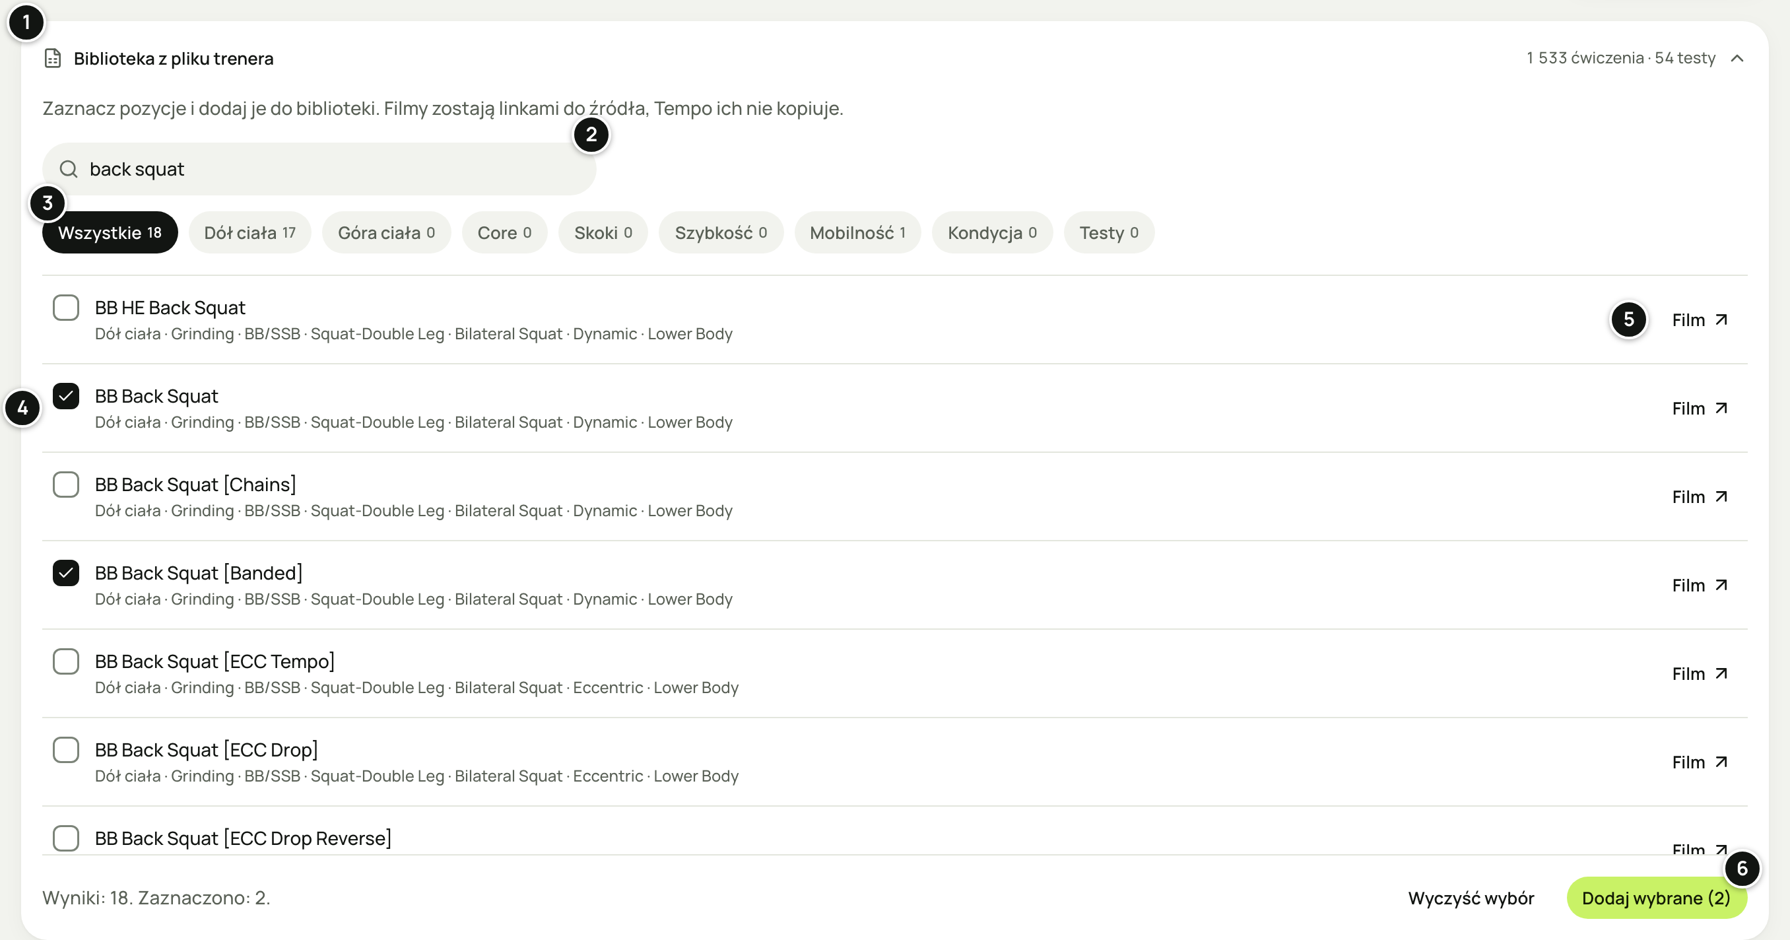Check BB Back Squat [Chains] checkbox

tap(66, 485)
